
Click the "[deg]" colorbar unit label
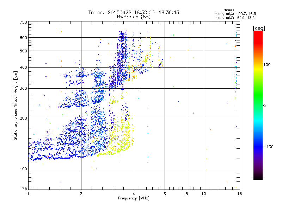[259, 28]
